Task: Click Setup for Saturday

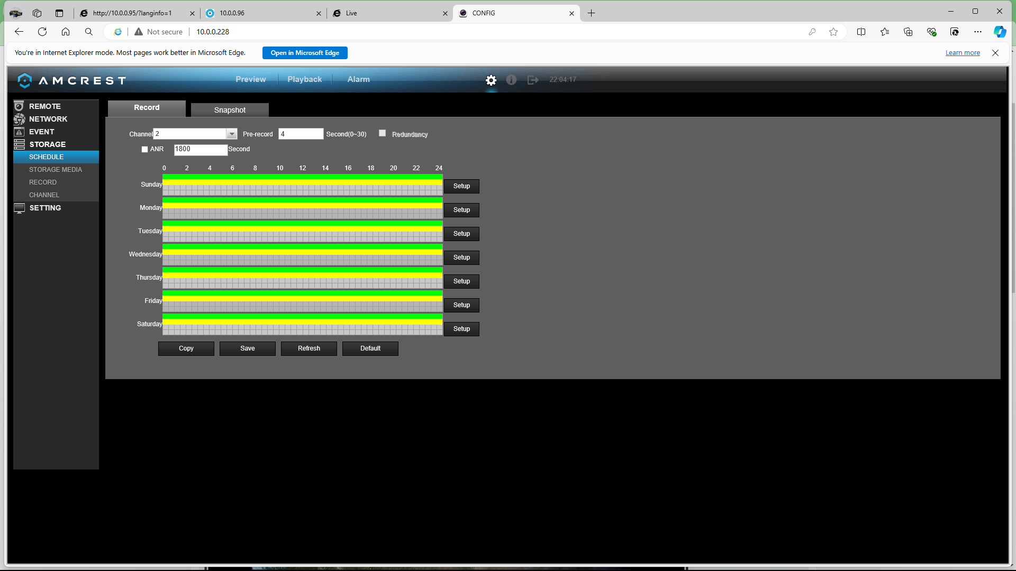Action: pos(461,329)
